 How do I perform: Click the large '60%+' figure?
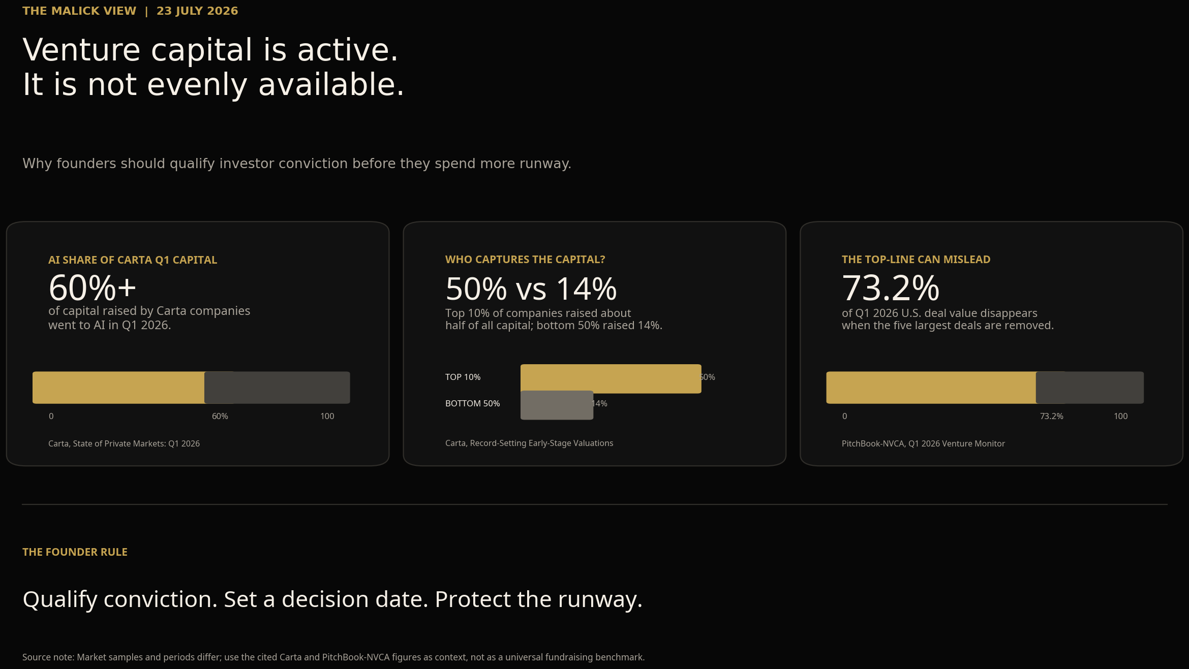coord(93,288)
